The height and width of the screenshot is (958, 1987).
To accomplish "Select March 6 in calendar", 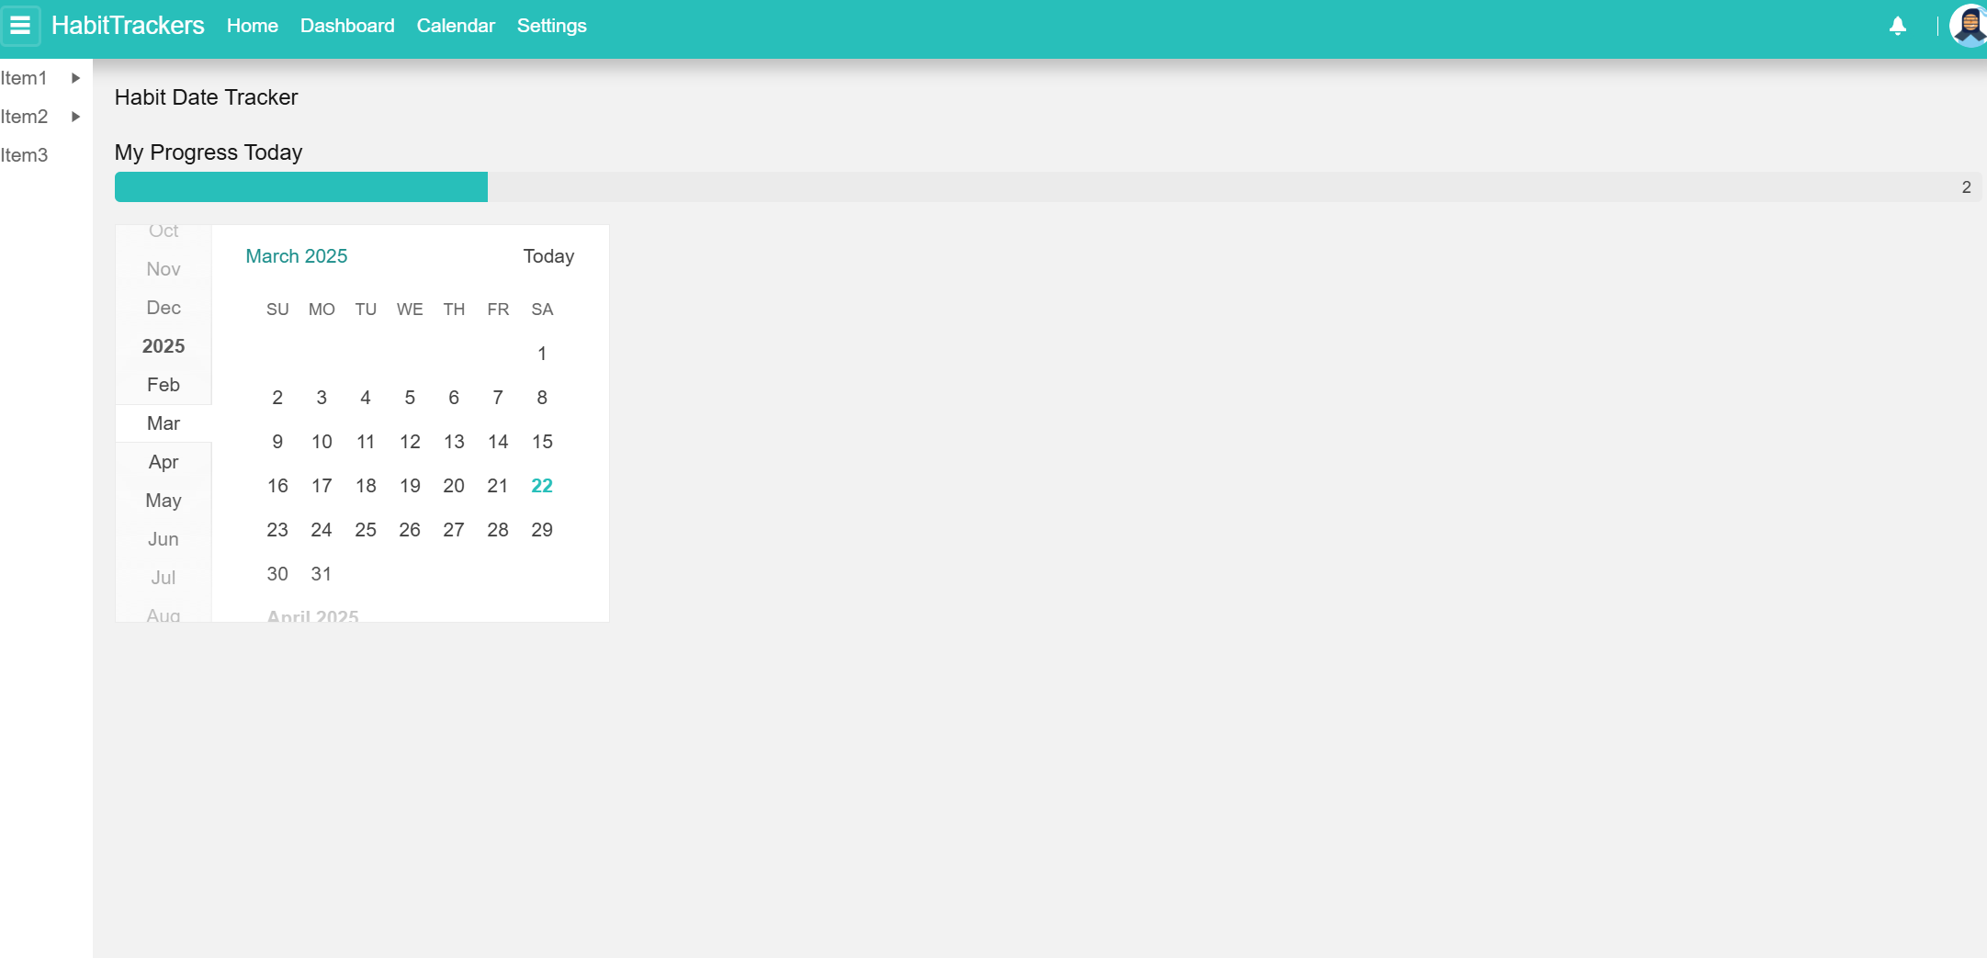I will (454, 398).
